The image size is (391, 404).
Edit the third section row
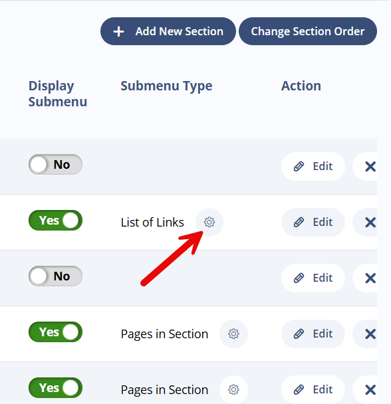coord(313,278)
